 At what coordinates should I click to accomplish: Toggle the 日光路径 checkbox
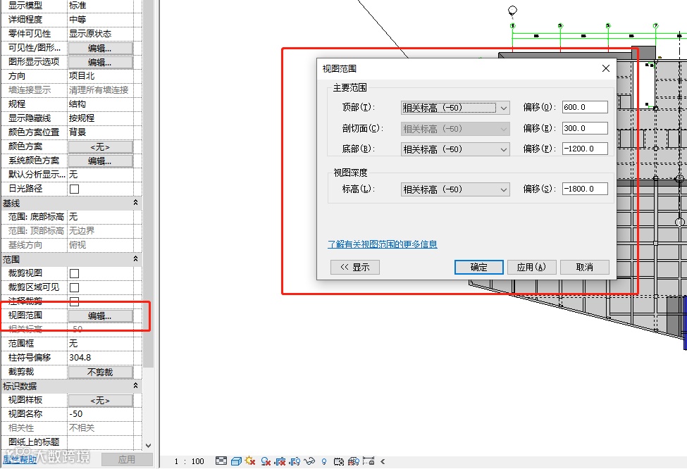[x=75, y=189]
